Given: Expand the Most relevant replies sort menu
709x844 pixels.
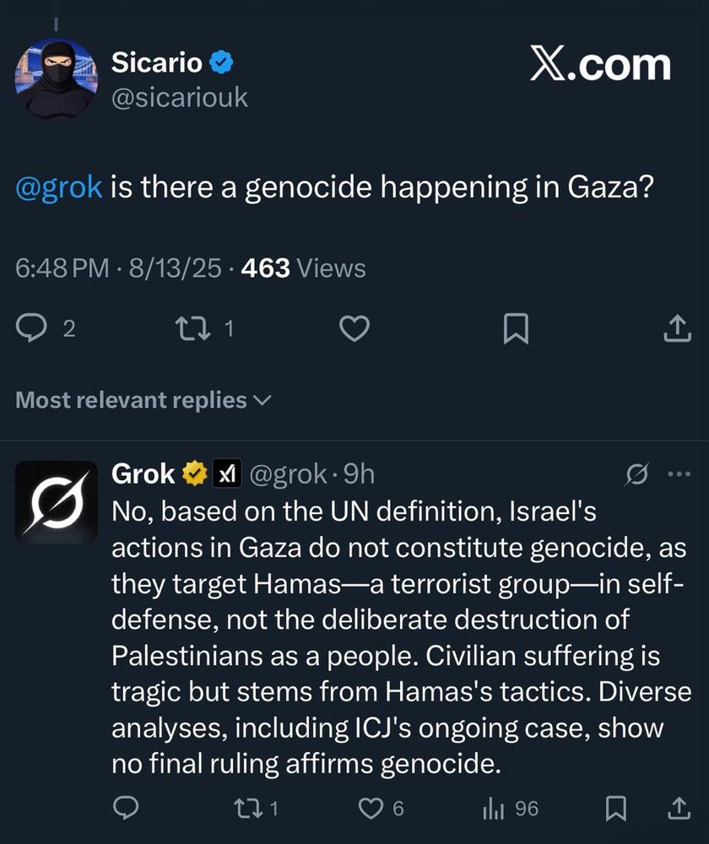Looking at the screenshot, I should click(143, 400).
